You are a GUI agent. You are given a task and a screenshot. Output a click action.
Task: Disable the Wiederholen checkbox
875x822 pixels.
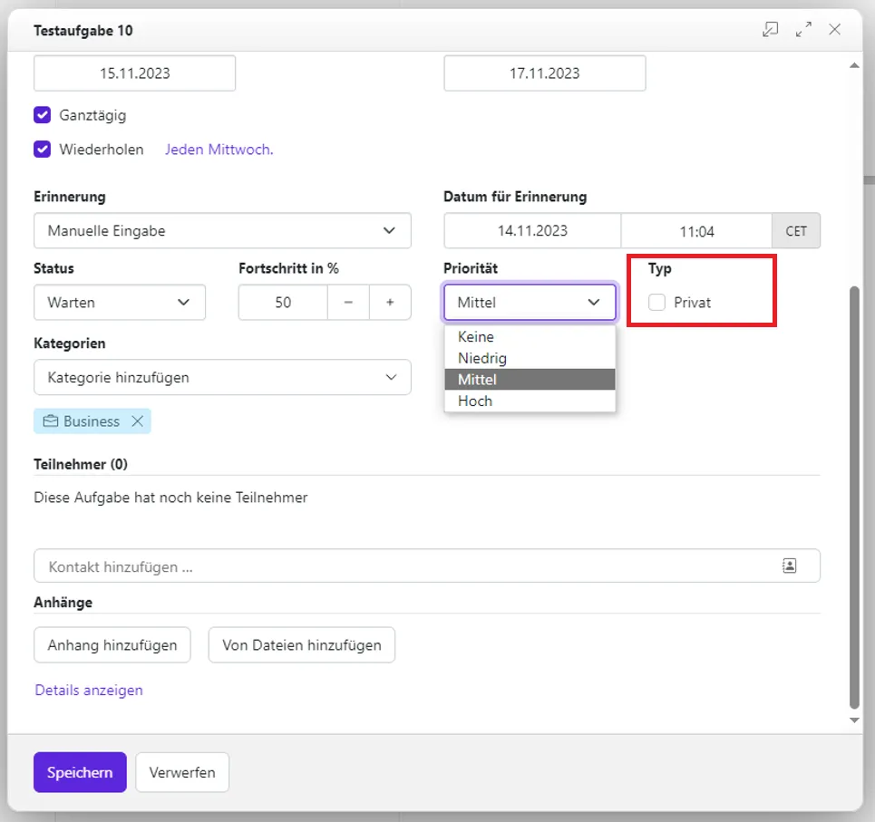click(43, 150)
